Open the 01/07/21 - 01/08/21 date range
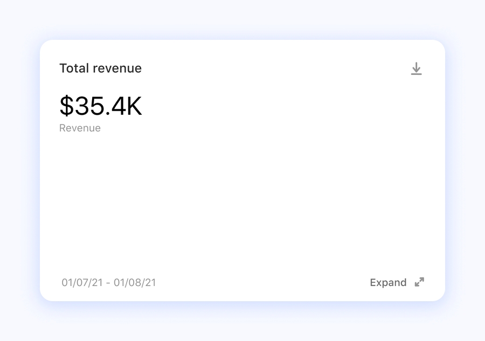The height and width of the screenshot is (341, 485). [108, 283]
